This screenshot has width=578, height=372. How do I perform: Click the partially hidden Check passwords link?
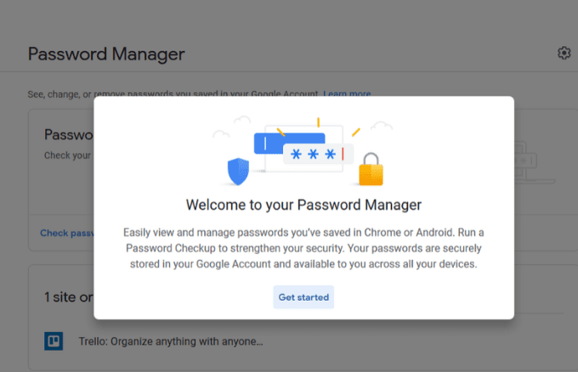click(66, 233)
